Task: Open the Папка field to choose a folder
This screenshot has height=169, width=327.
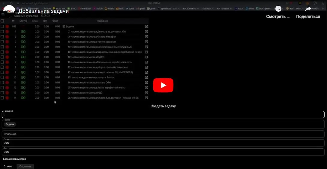Action: pyautogui.click(x=163, y=124)
